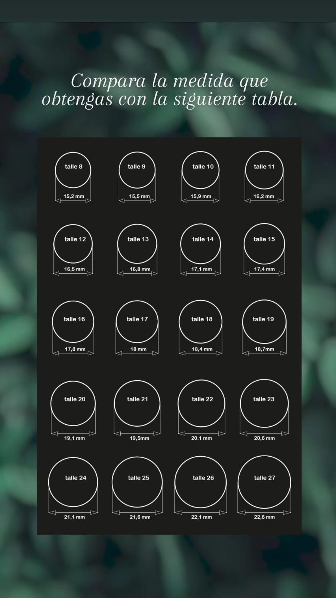Select the '20,6 mm' measurement text
336x598 pixels.
tap(264, 438)
